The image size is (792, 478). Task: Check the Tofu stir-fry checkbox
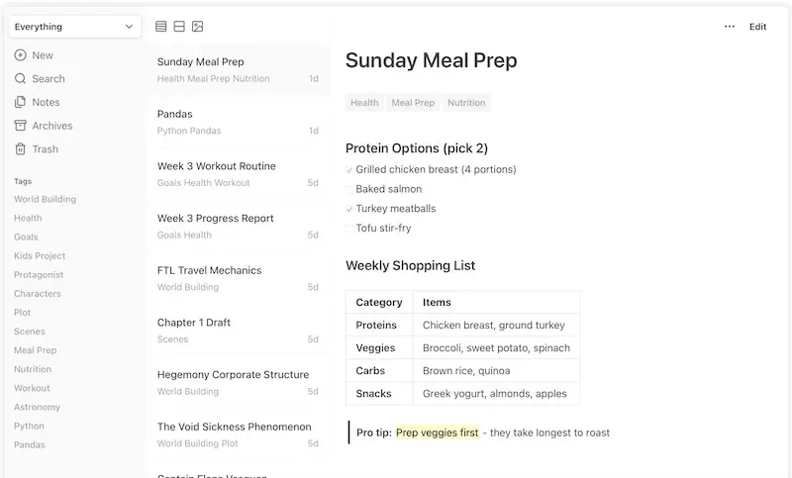click(349, 229)
